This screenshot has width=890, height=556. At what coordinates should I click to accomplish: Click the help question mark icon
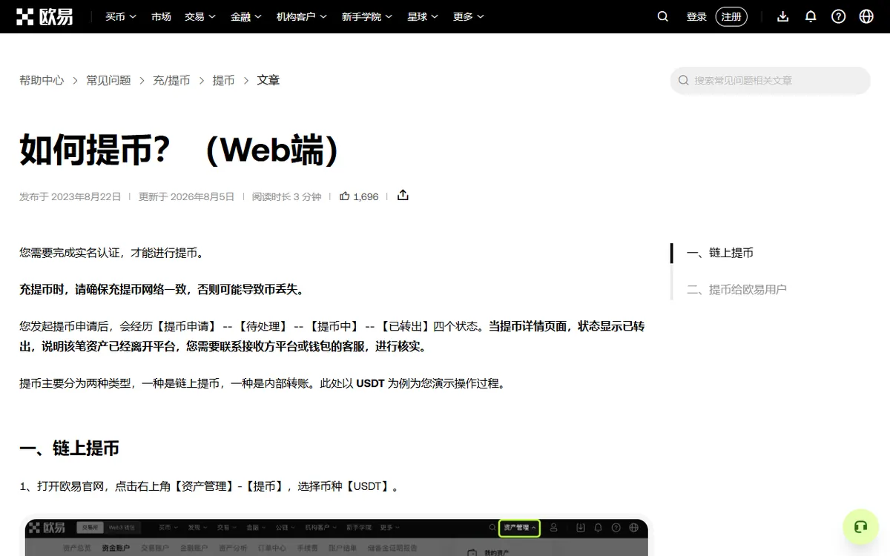coord(839,16)
